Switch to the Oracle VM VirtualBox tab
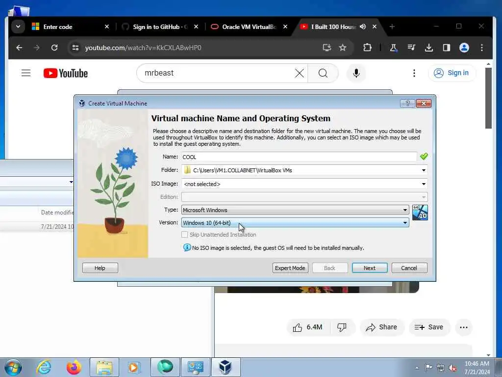502x377 pixels. tap(249, 27)
